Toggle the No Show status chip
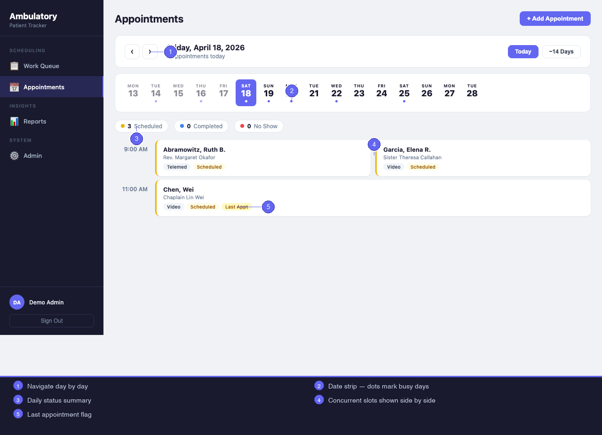The width and height of the screenshot is (602, 435). point(259,126)
